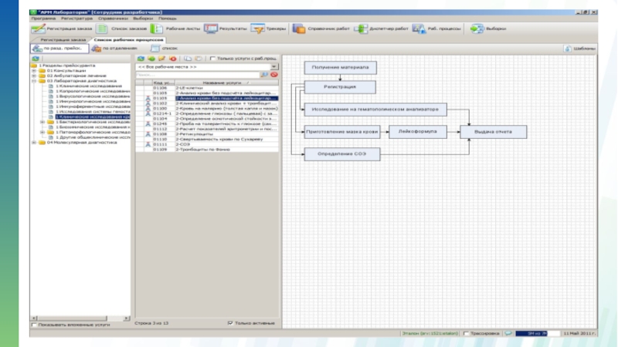This screenshot has height=347, width=618.
Task: Open the Результаты toolbar icon
Action: pyautogui.click(x=210, y=29)
